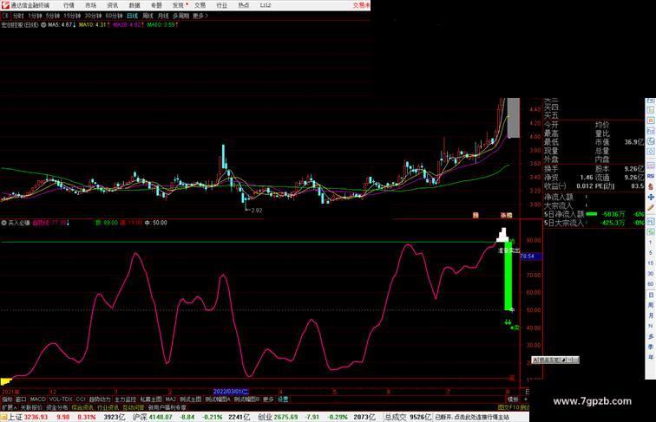Screen dimensions: 656x422
Task: Click the 窗口 button in indicator bar
Action: [21, 399]
